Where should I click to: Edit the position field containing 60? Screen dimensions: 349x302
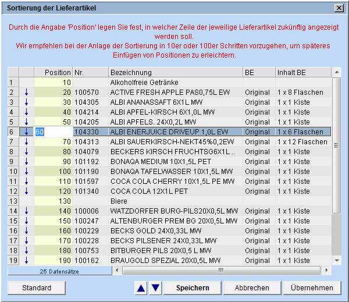54,132
